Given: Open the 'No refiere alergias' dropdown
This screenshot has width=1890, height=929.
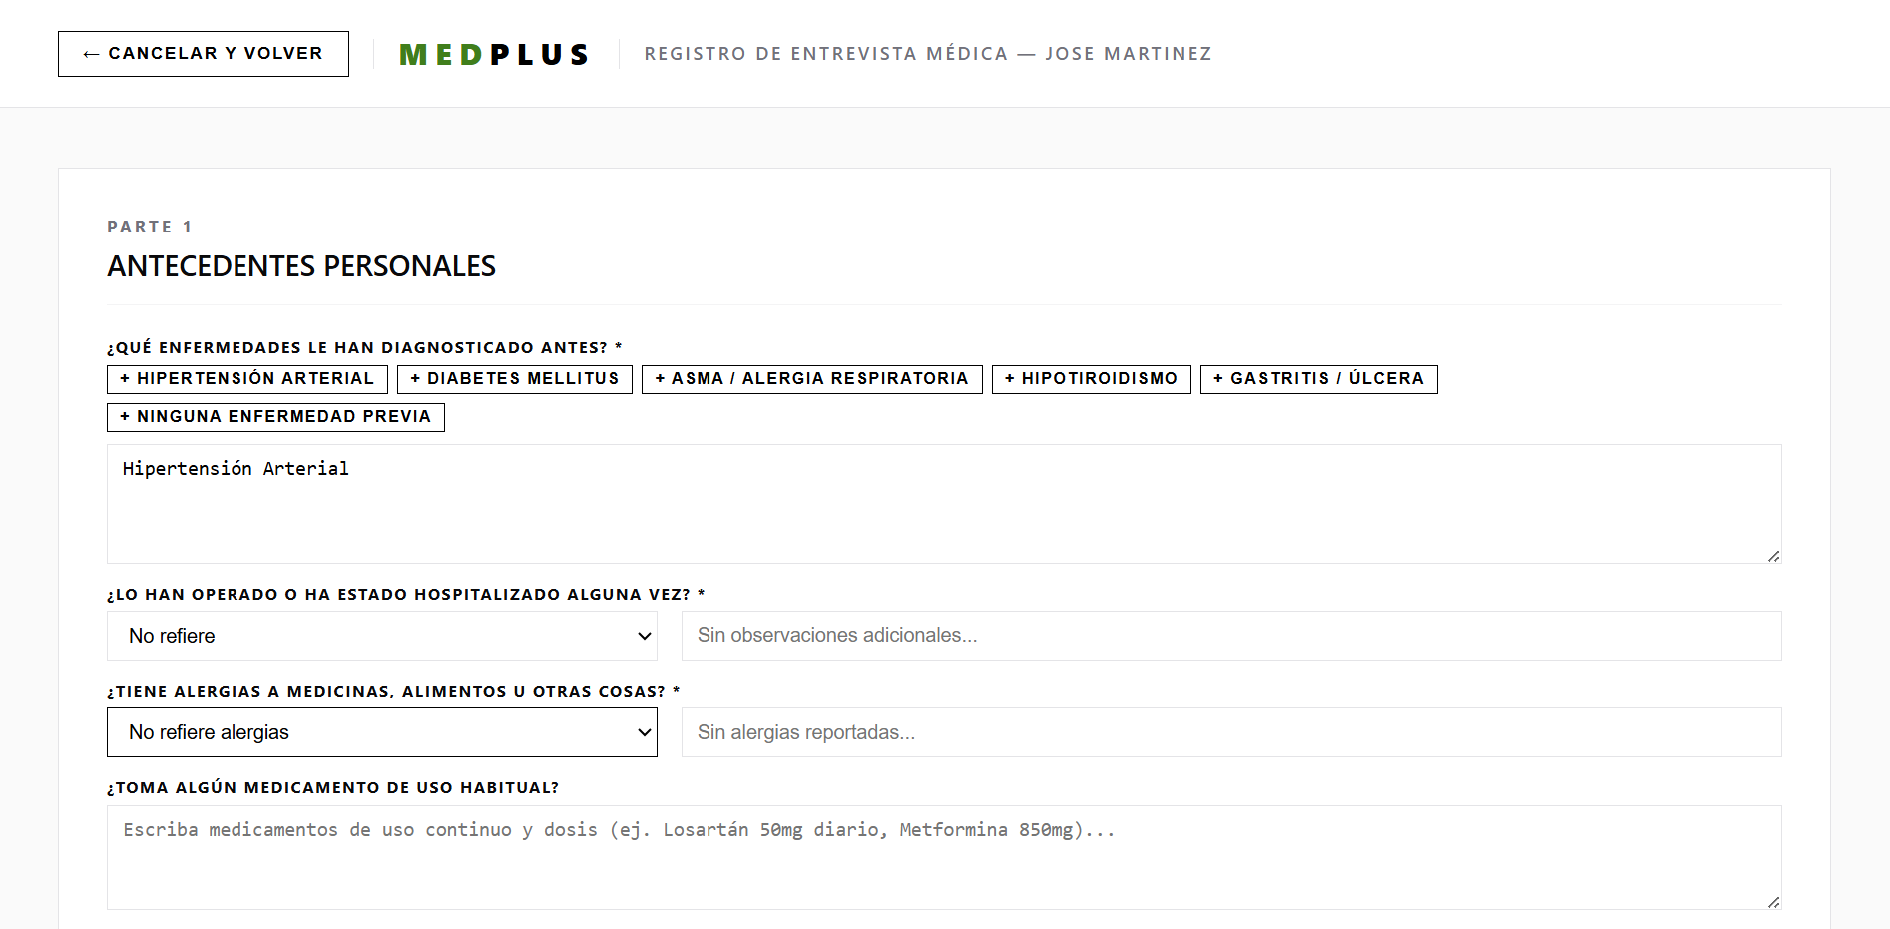Looking at the screenshot, I should coord(382,732).
